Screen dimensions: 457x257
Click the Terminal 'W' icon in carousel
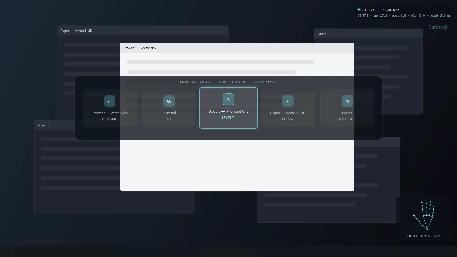coord(169,101)
